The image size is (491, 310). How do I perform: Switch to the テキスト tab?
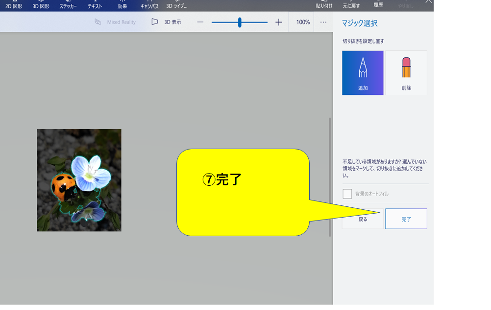94,5
